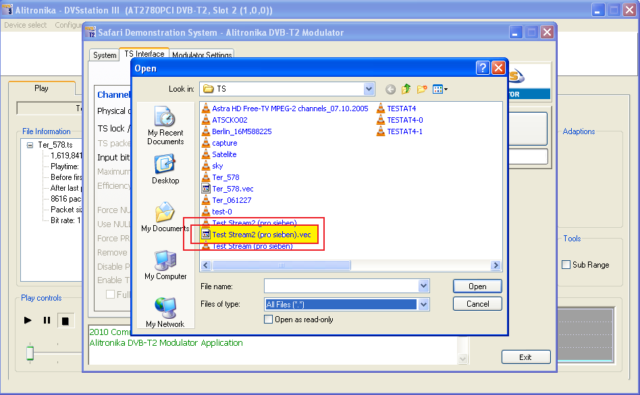Click the horizontal scrollbar thumb in file list
The width and height of the screenshot is (640, 395).
click(x=282, y=266)
